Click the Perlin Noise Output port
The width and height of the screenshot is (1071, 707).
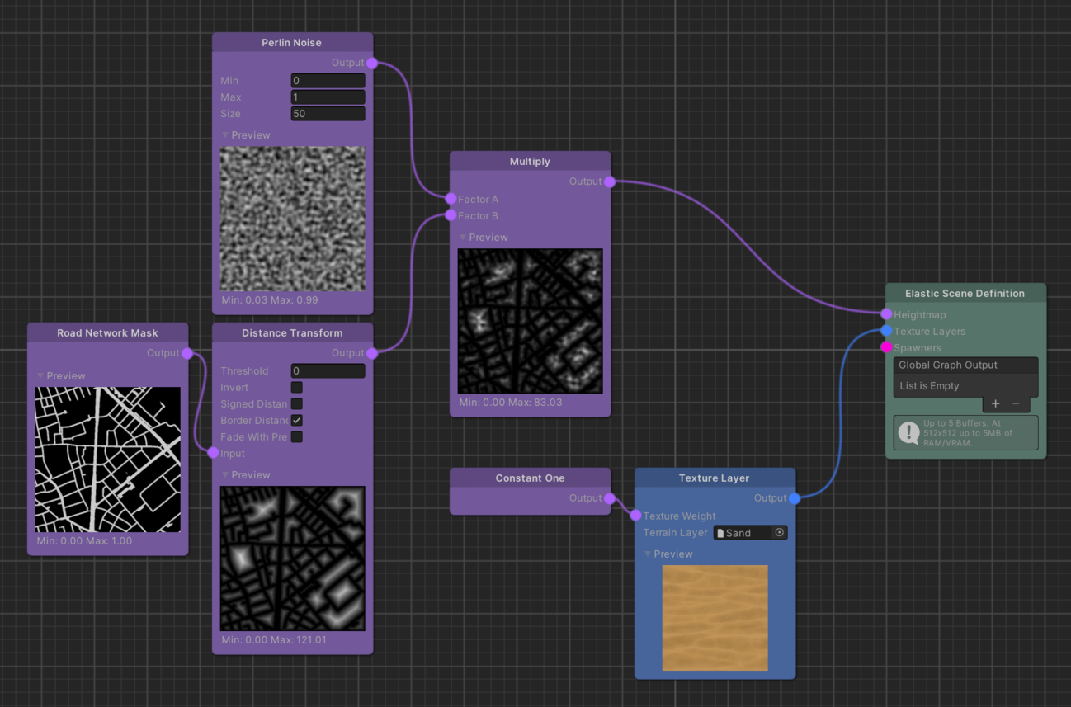(x=372, y=63)
